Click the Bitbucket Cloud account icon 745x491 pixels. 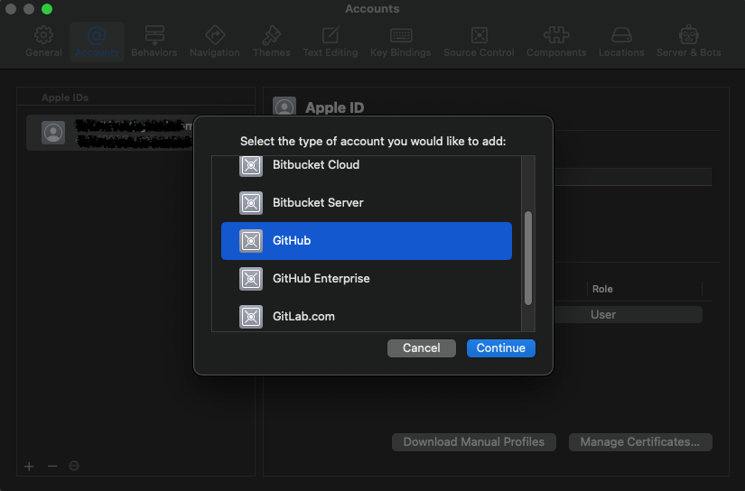pyautogui.click(x=251, y=165)
